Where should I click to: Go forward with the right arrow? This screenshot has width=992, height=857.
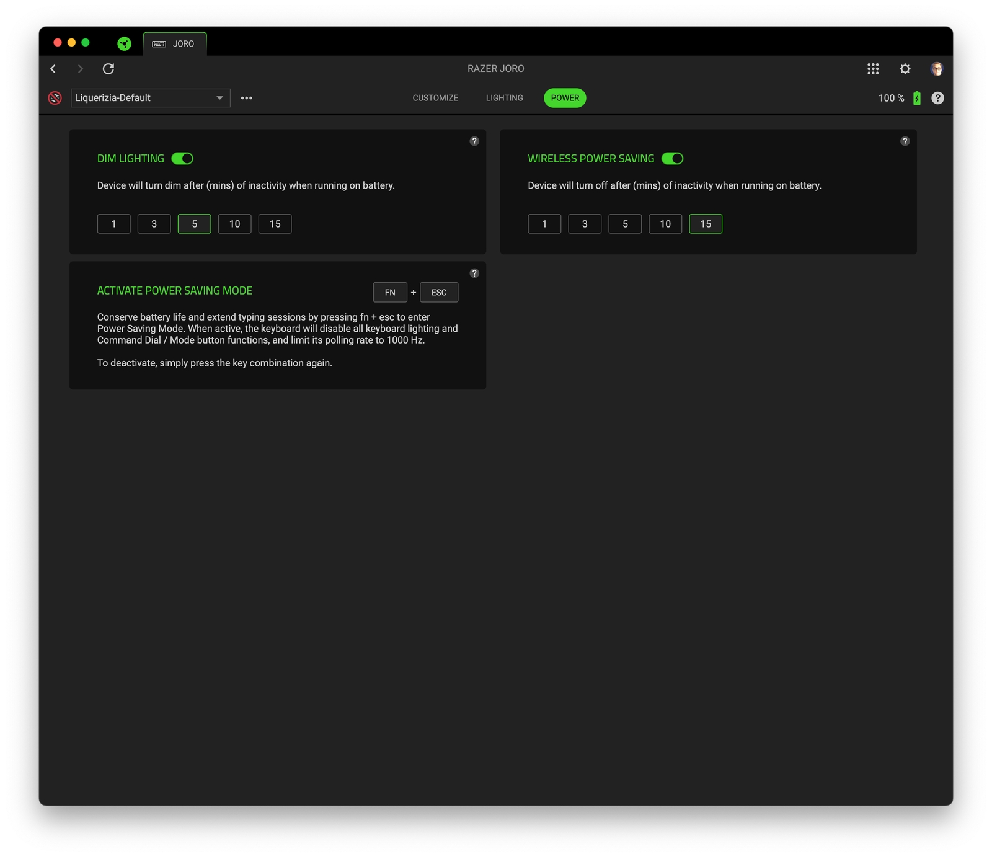click(80, 69)
